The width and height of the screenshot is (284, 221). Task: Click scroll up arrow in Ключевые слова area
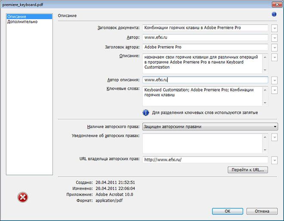pyautogui.click(x=265, y=90)
